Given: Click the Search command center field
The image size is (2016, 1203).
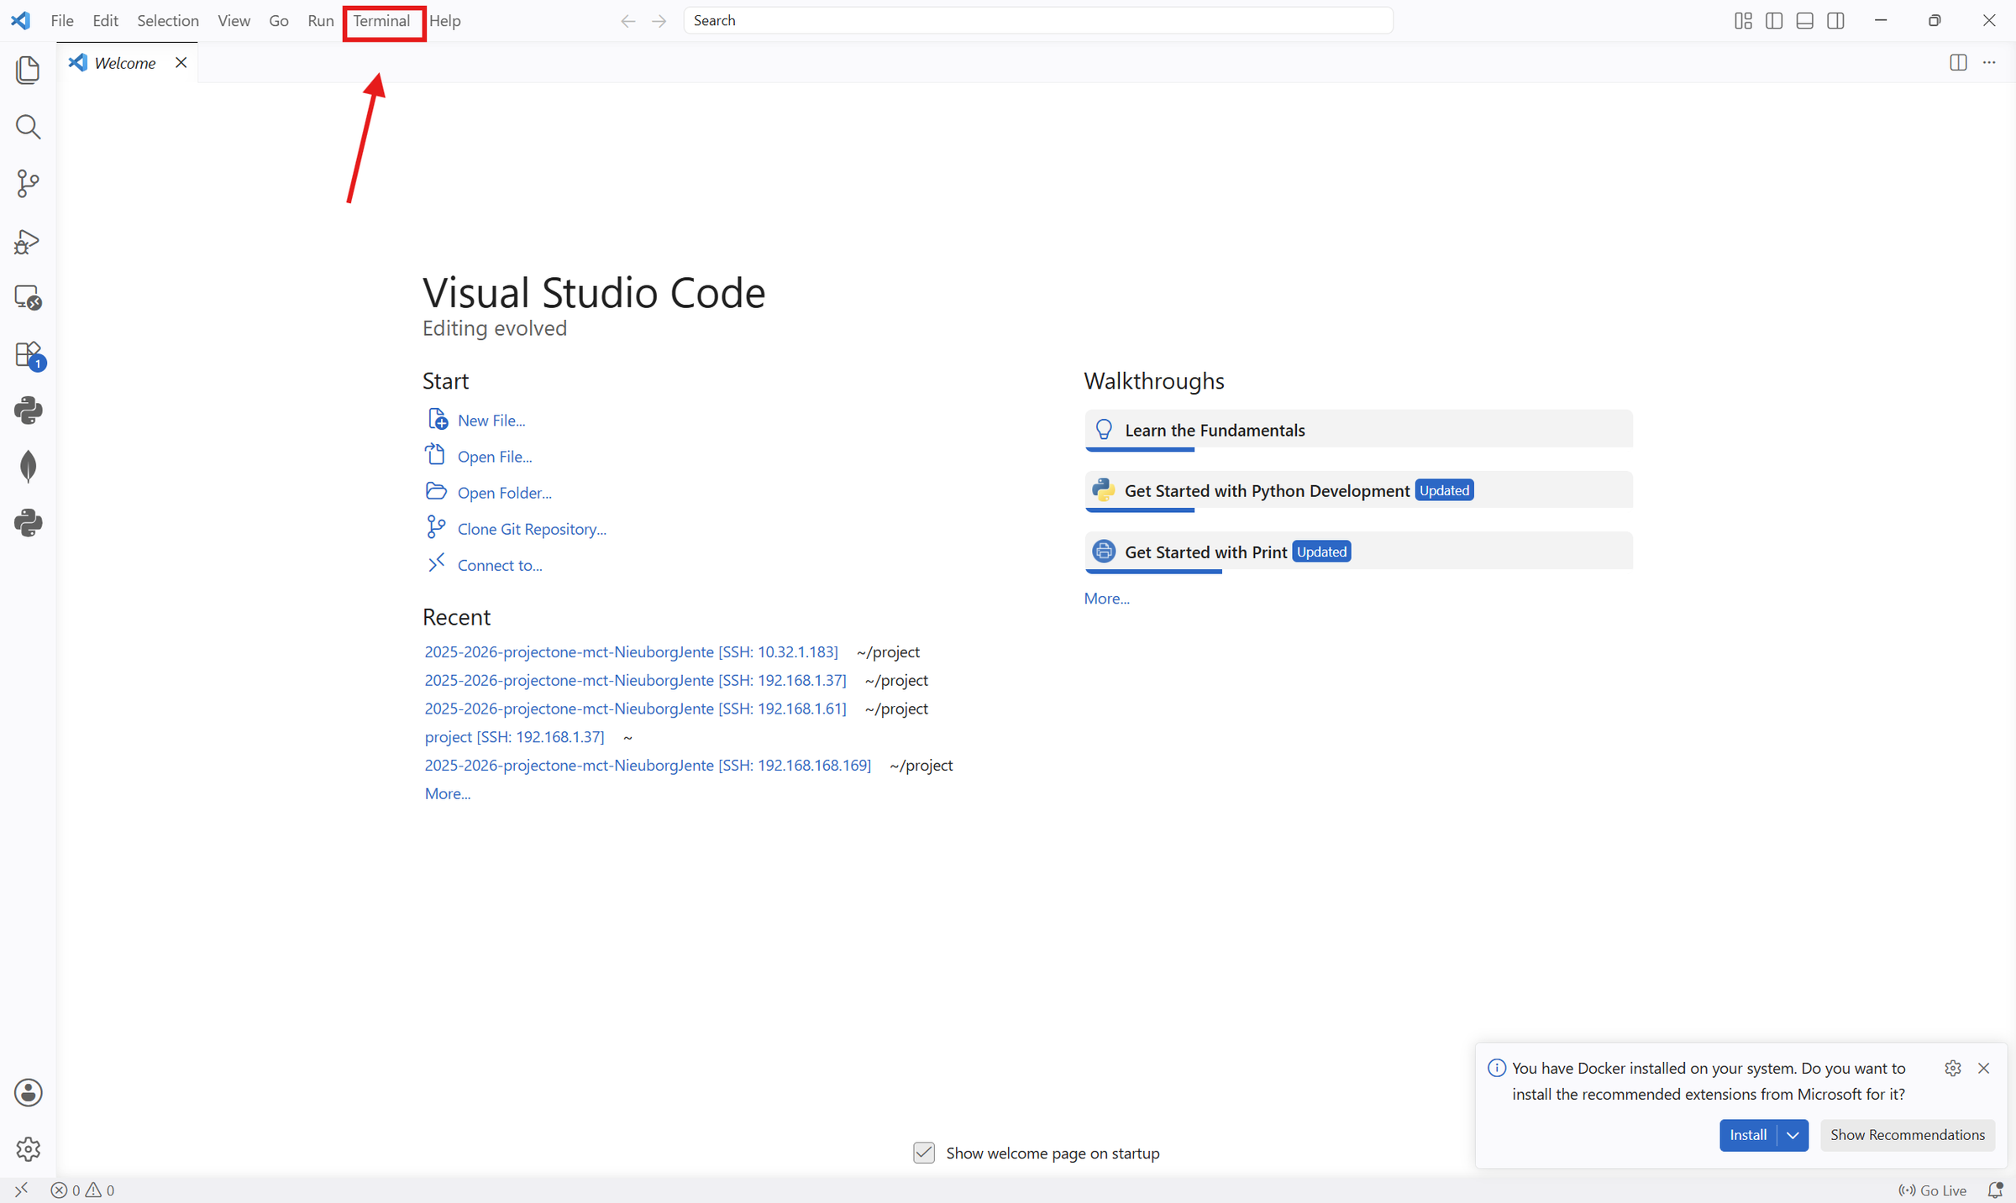Looking at the screenshot, I should [1038, 21].
